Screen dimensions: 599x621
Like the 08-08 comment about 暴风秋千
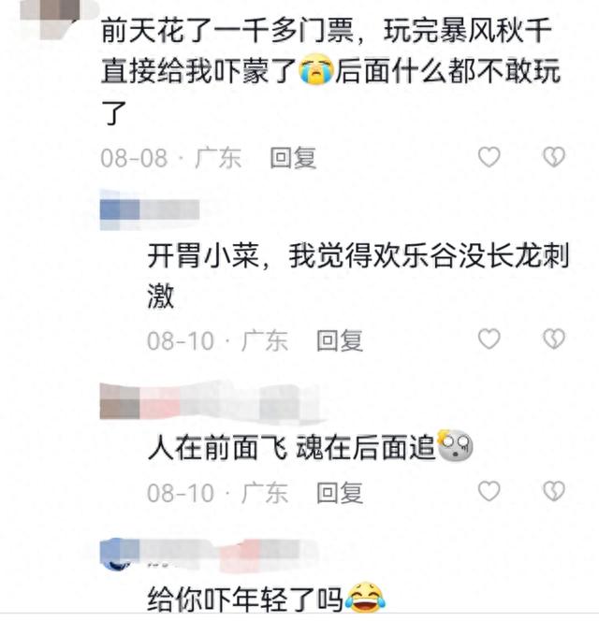(489, 157)
